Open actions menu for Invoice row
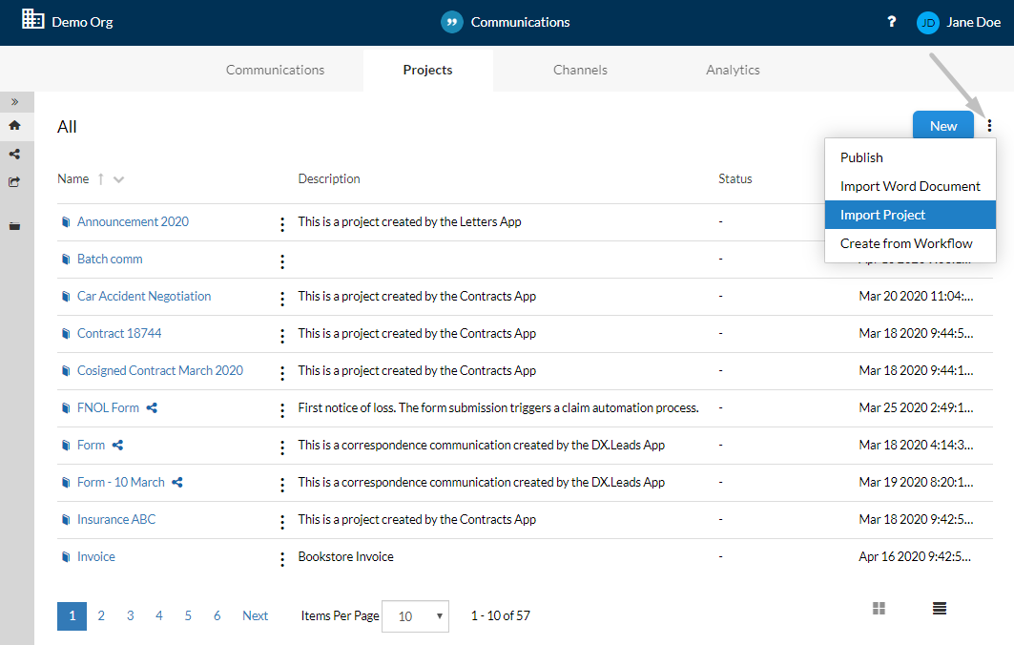 (x=282, y=559)
